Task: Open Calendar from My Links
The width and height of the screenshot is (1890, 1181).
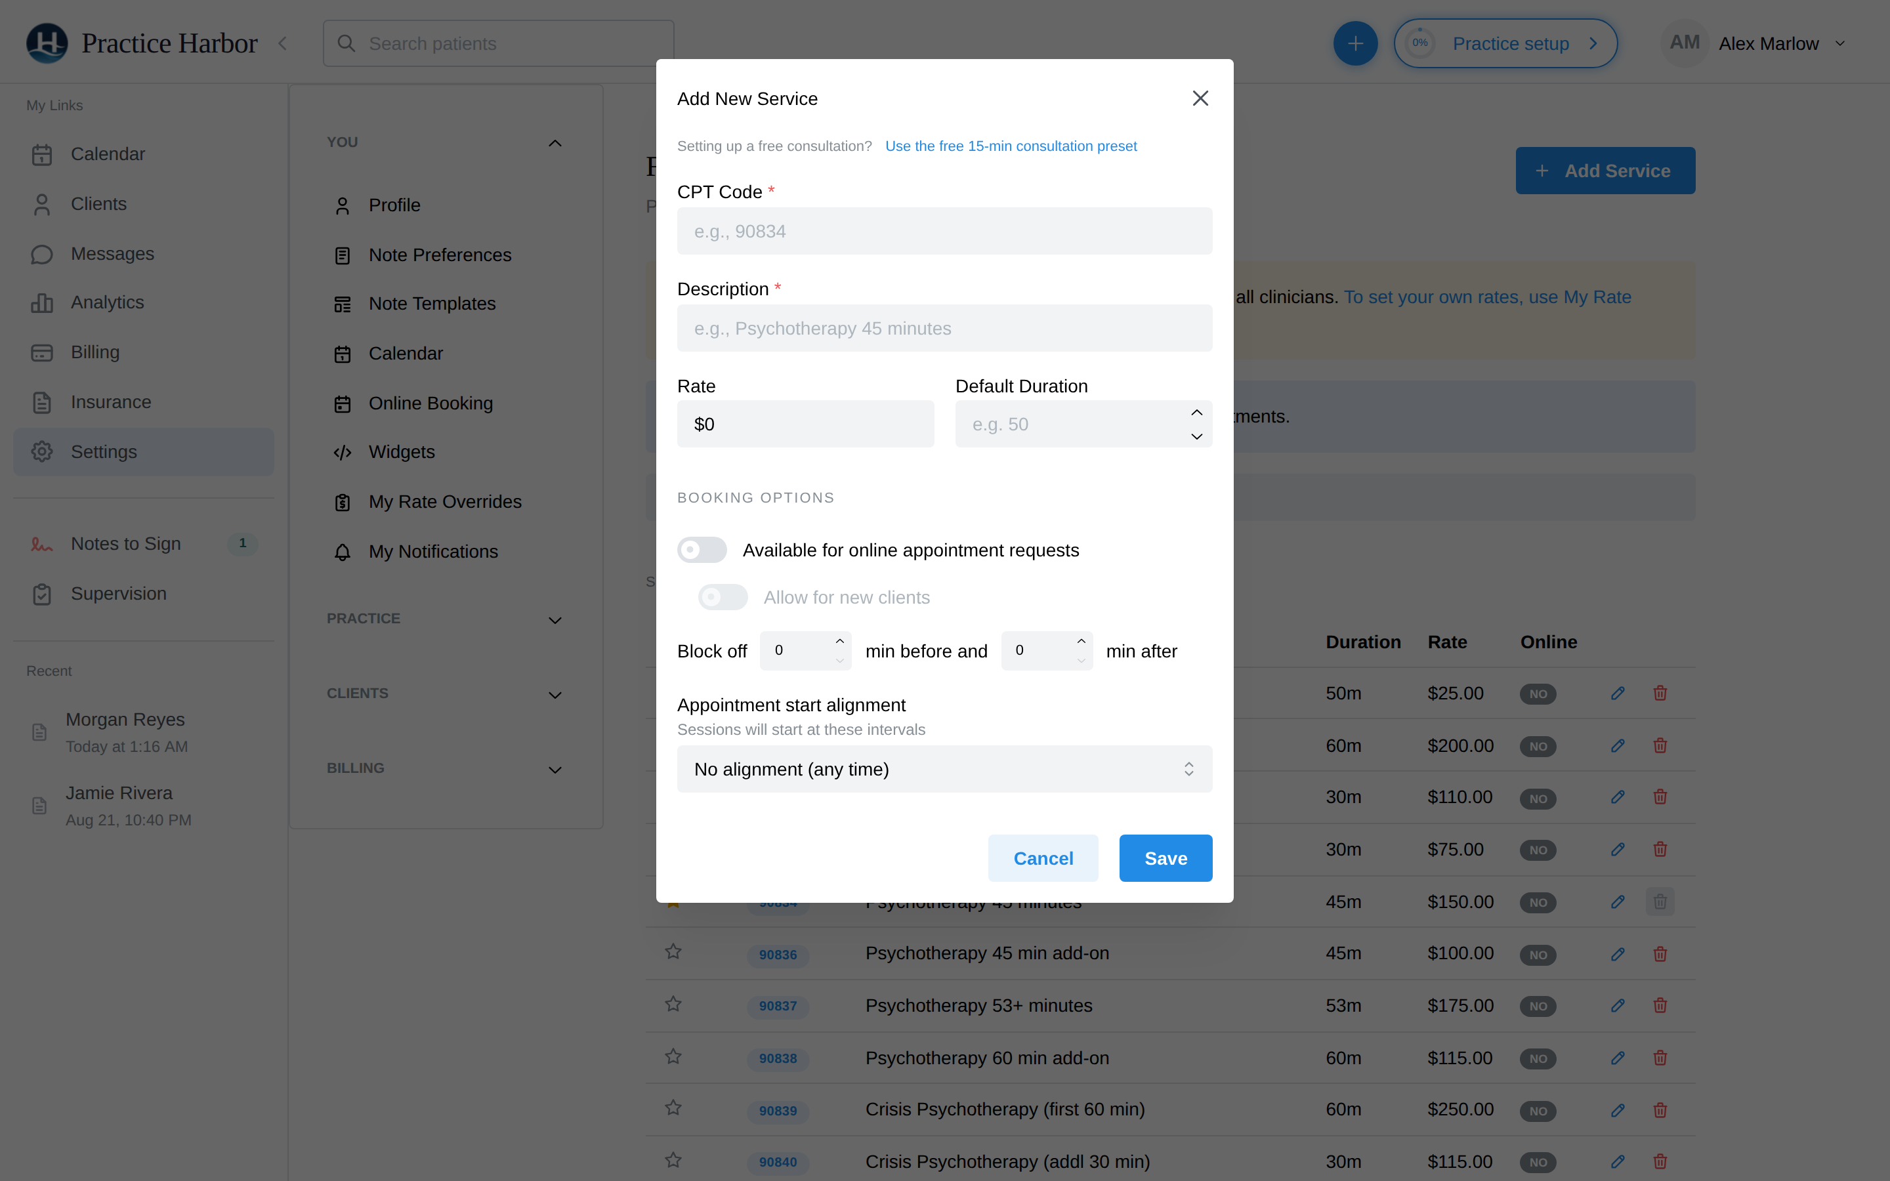Action: pos(144,154)
